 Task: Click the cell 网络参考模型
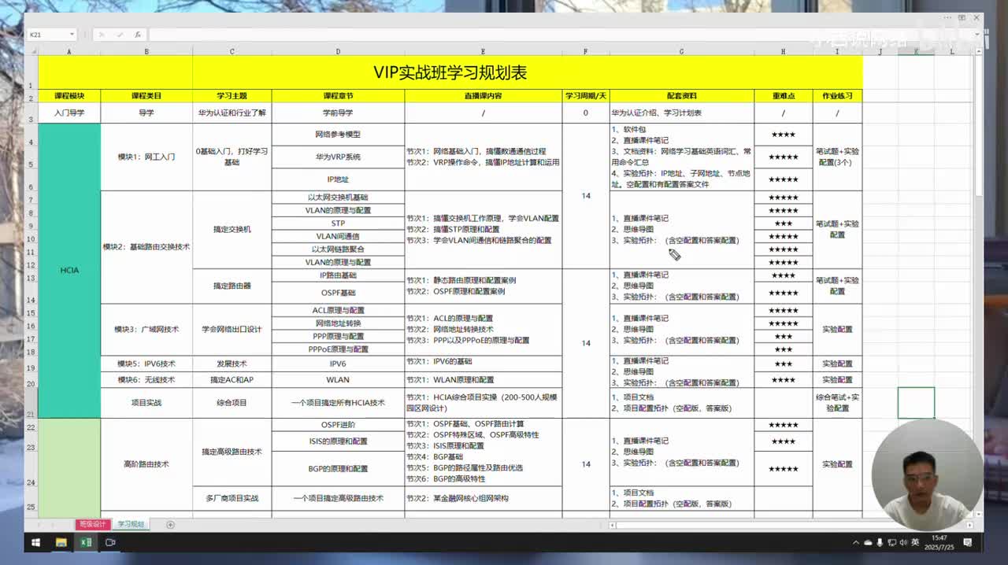tap(338, 135)
